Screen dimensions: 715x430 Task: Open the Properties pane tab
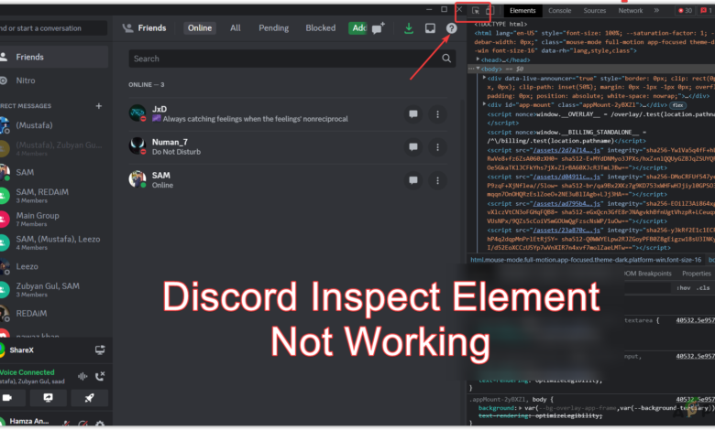(x=697, y=274)
